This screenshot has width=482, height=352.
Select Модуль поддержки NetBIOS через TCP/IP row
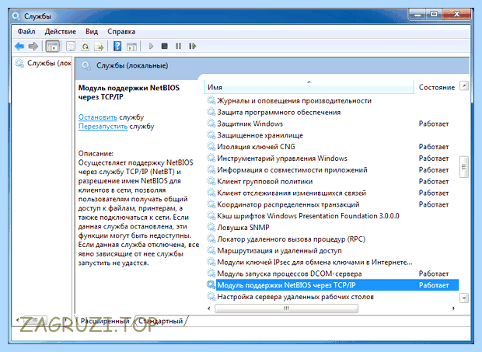click(x=332, y=285)
